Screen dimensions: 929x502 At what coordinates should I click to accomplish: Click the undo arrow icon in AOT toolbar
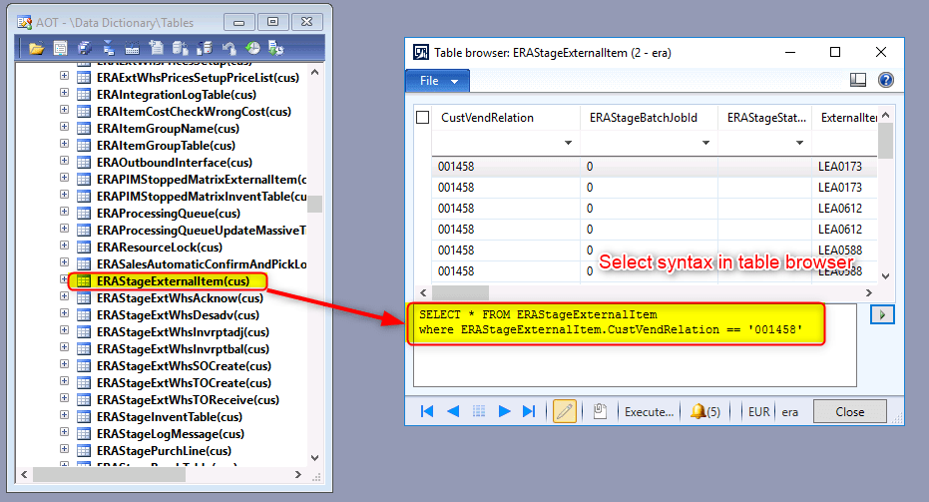click(230, 48)
